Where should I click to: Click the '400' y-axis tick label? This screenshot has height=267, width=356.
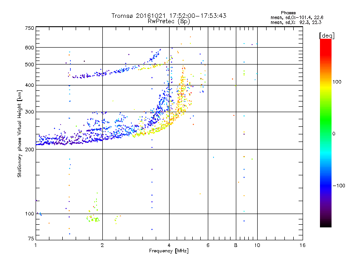(29, 85)
